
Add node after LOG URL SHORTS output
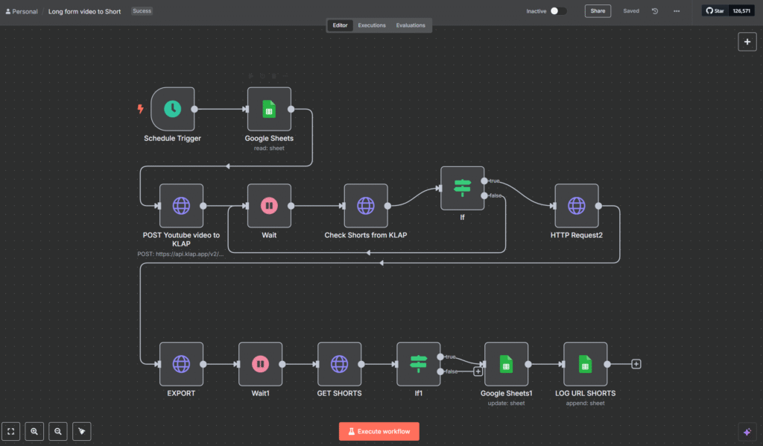(636, 364)
